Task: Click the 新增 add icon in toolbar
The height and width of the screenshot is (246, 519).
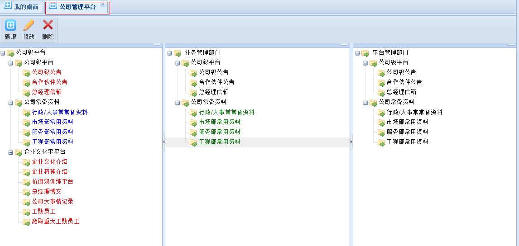Action: click(10, 25)
